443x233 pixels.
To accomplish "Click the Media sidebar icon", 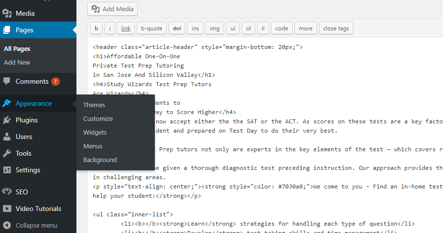I will click(x=7, y=13).
